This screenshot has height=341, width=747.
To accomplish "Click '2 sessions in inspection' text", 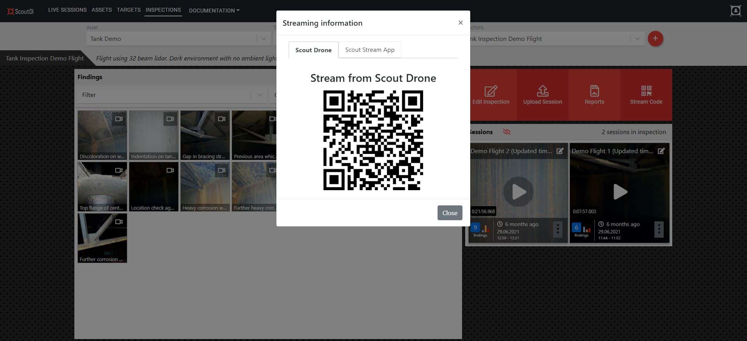I will tap(633, 132).
